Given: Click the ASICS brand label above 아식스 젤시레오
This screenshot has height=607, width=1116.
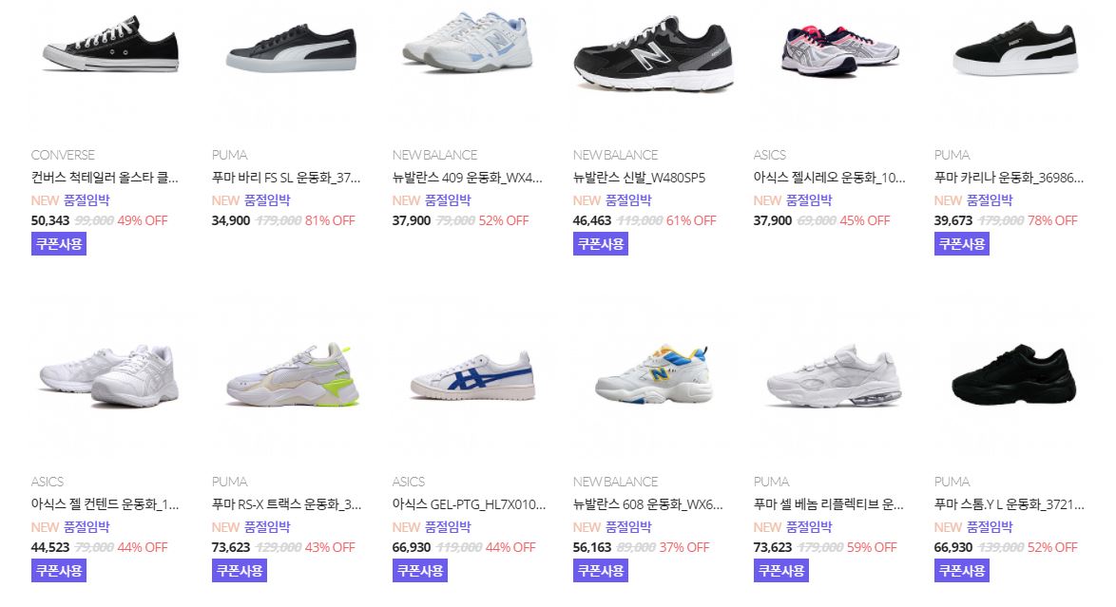Looking at the screenshot, I should point(769,155).
